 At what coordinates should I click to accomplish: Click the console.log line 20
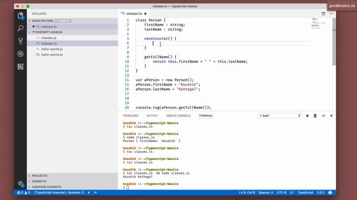pyautogui.click(x=173, y=107)
